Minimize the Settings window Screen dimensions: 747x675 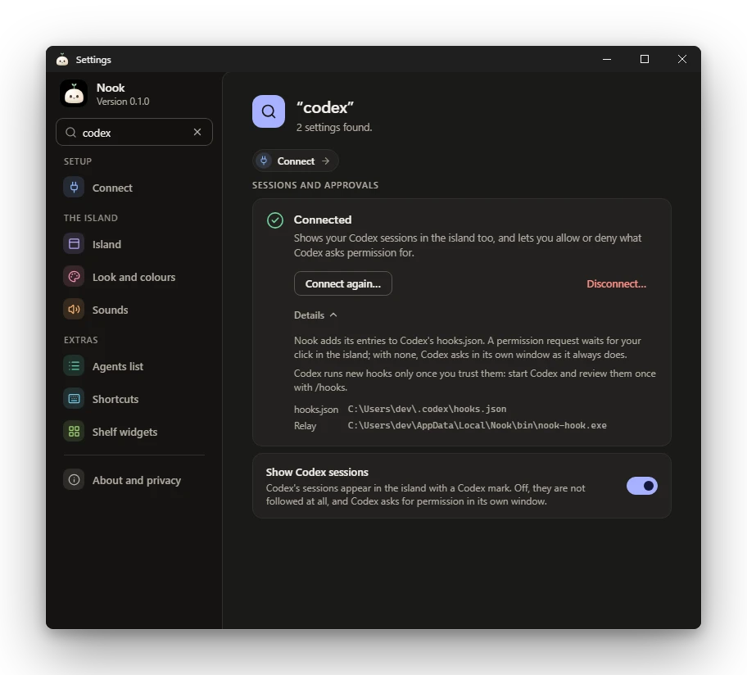click(x=607, y=59)
